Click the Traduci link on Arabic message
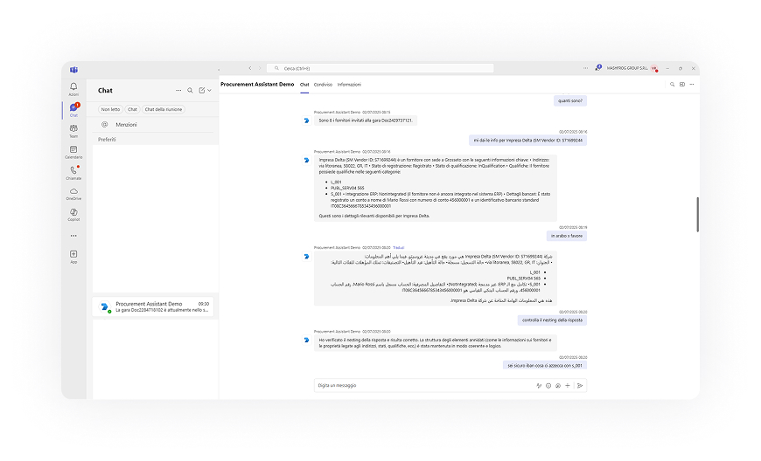Image resolution: width=761 pixels, height=461 pixels. (399, 247)
